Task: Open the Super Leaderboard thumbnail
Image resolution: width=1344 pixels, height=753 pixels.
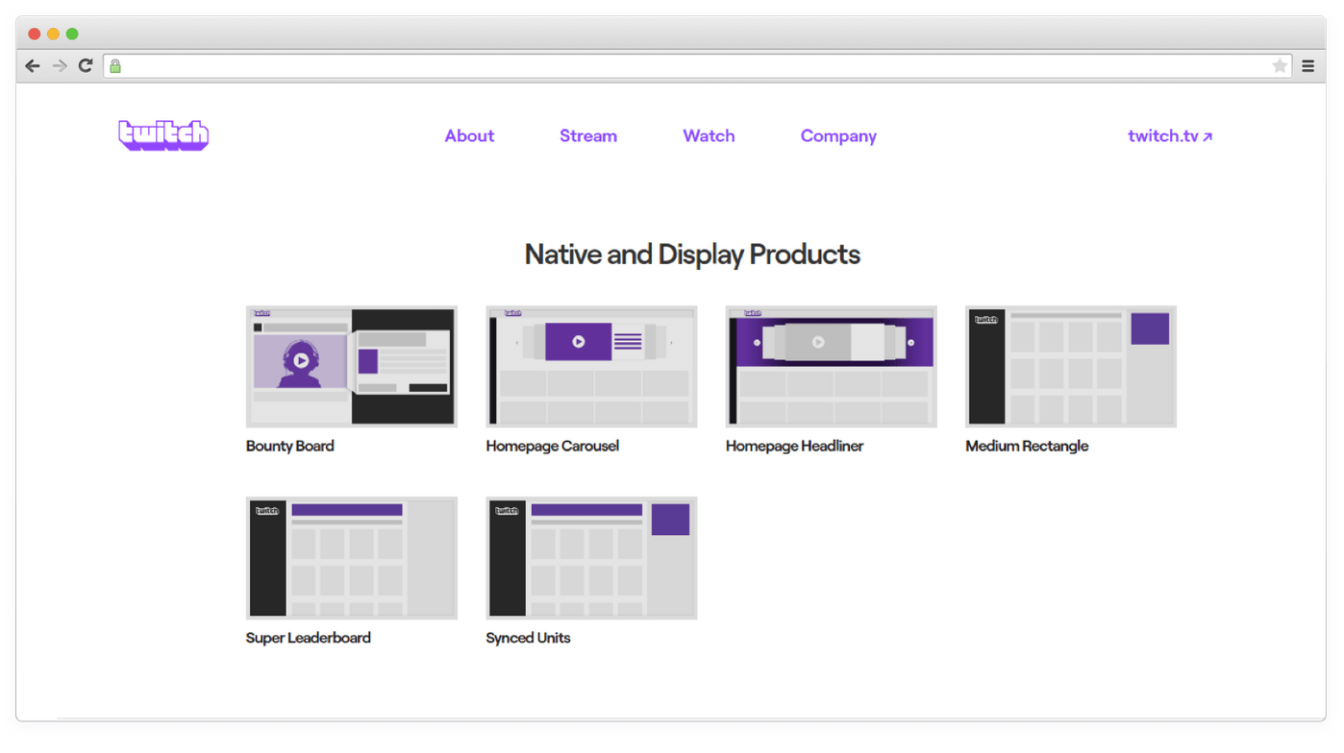Action: pyautogui.click(x=352, y=558)
